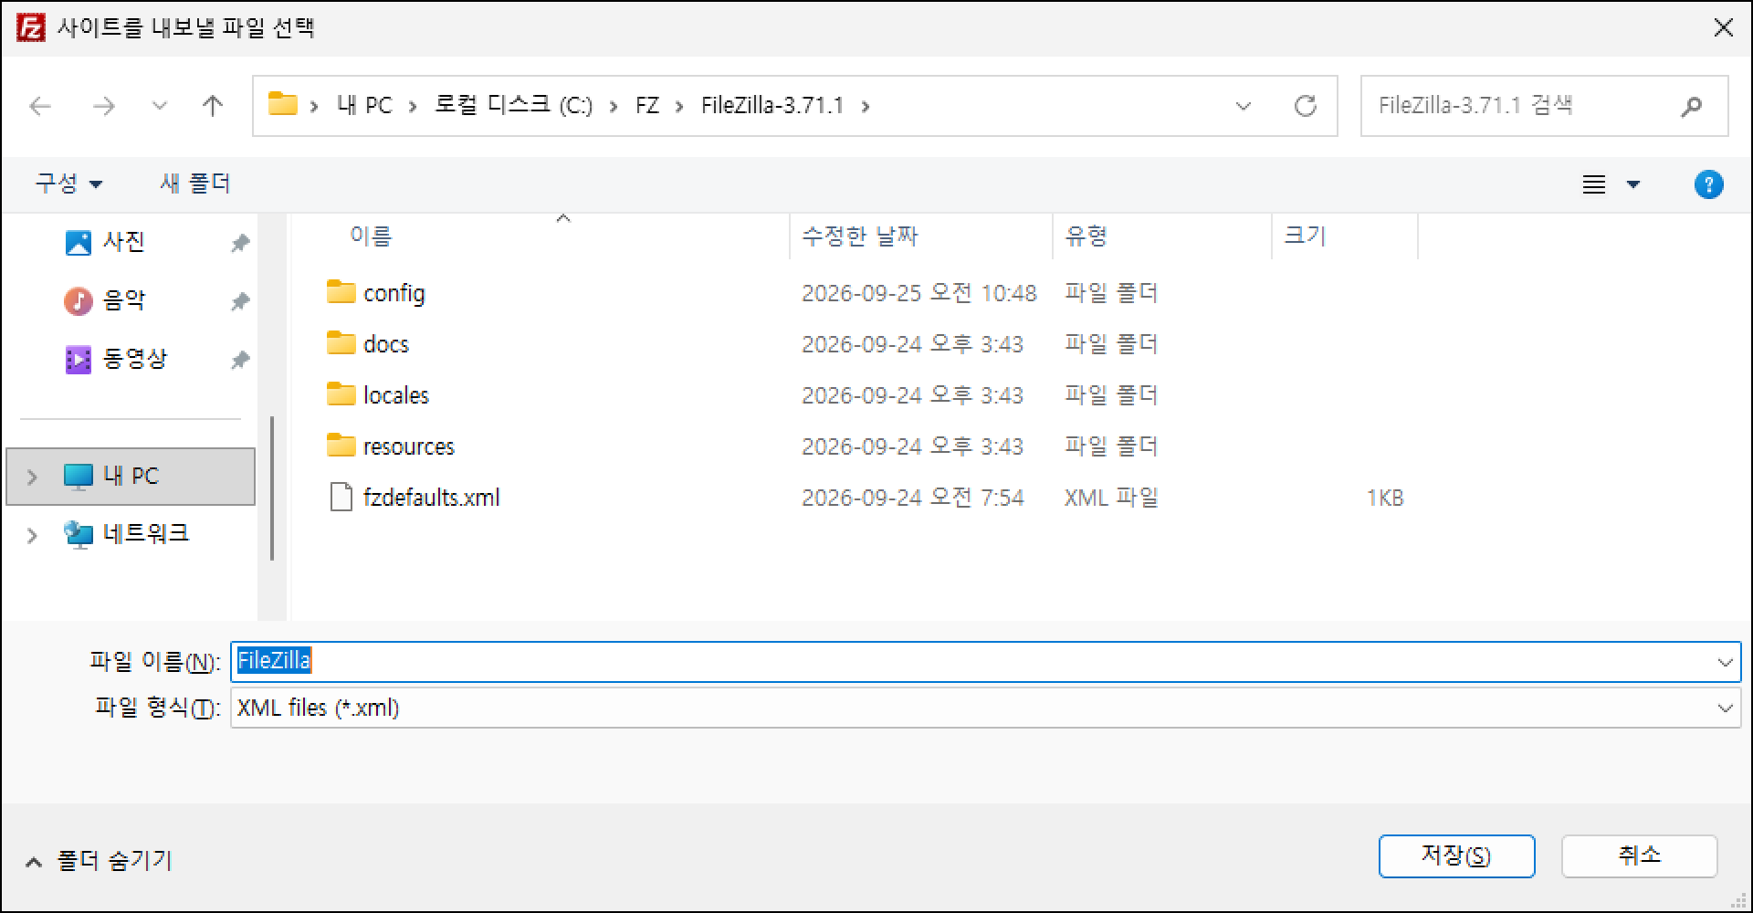
Task: Click the 1KB size of fzdefaults.xml
Action: (x=1385, y=498)
